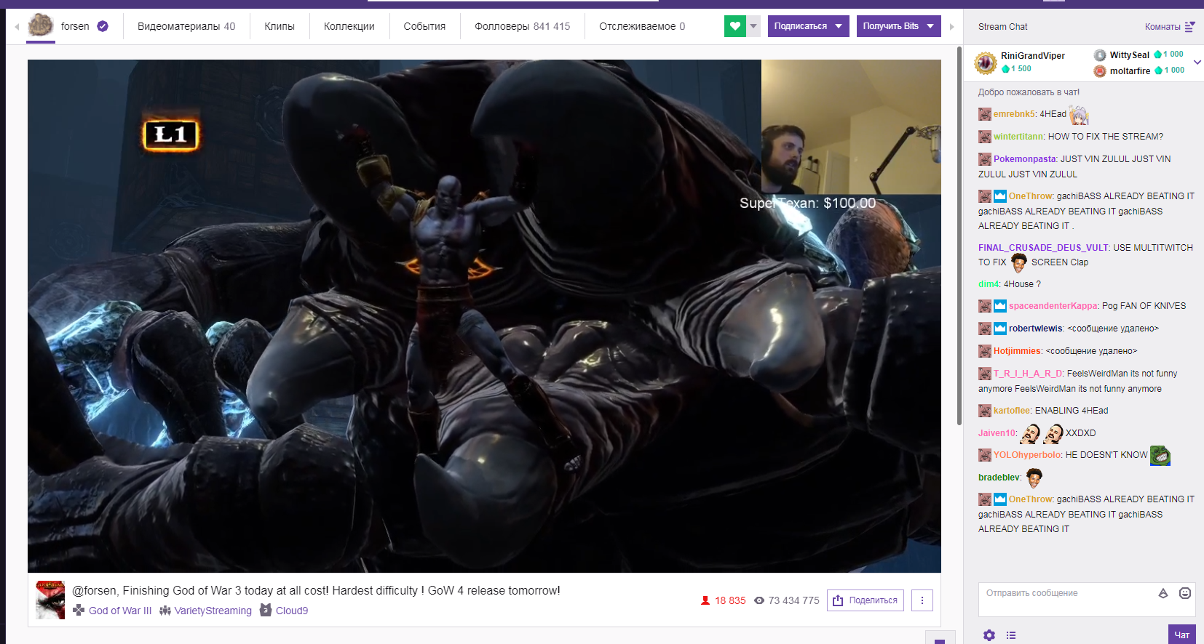Open the God of War III game link

click(x=120, y=611)
